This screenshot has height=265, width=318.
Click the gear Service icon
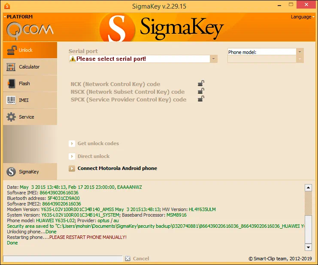point(11,117)
